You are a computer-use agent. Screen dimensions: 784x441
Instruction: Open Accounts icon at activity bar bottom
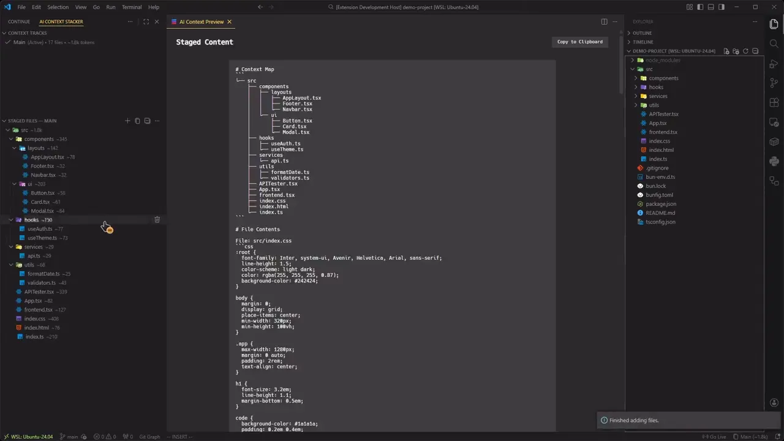(774, 402)
